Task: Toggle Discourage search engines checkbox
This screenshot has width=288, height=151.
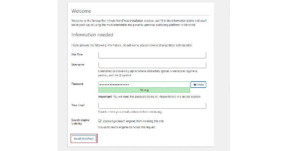Action: click(x=100, y=121)
